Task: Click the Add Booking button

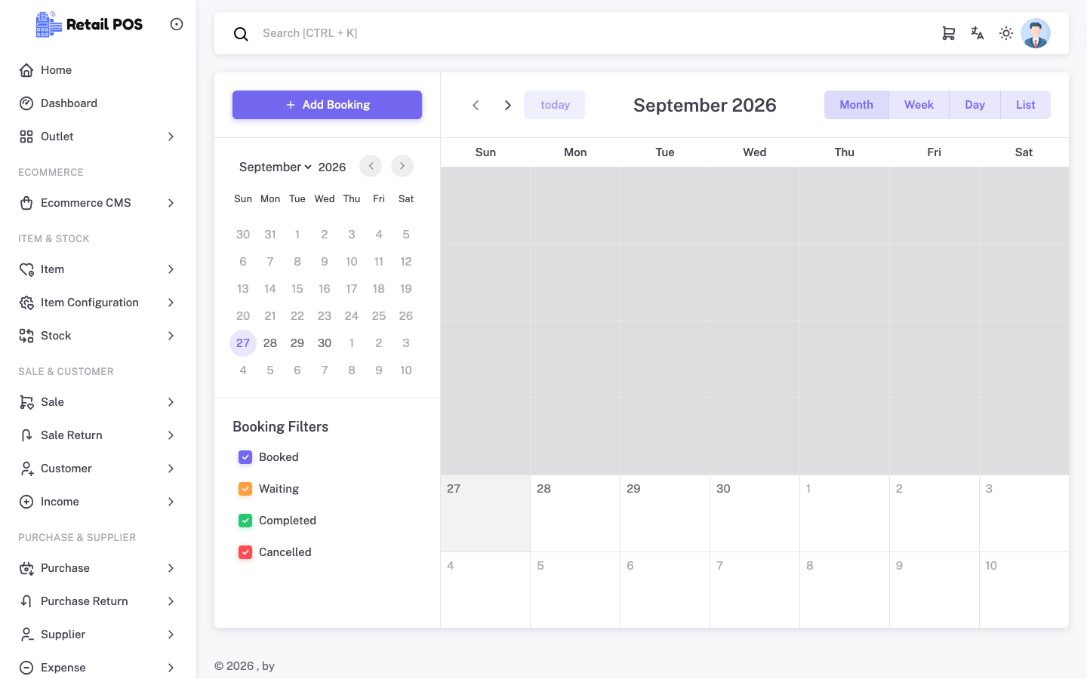Action: coord(327,105)
